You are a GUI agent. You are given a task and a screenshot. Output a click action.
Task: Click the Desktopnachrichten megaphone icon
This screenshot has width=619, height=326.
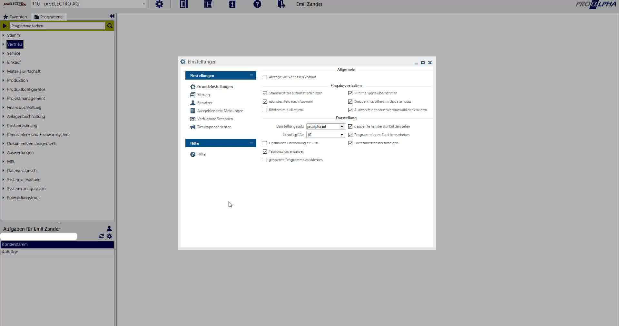pyautogui.click(x=193, y=127)
